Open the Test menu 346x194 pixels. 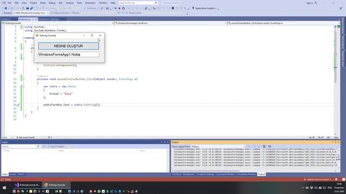[61, 3]
